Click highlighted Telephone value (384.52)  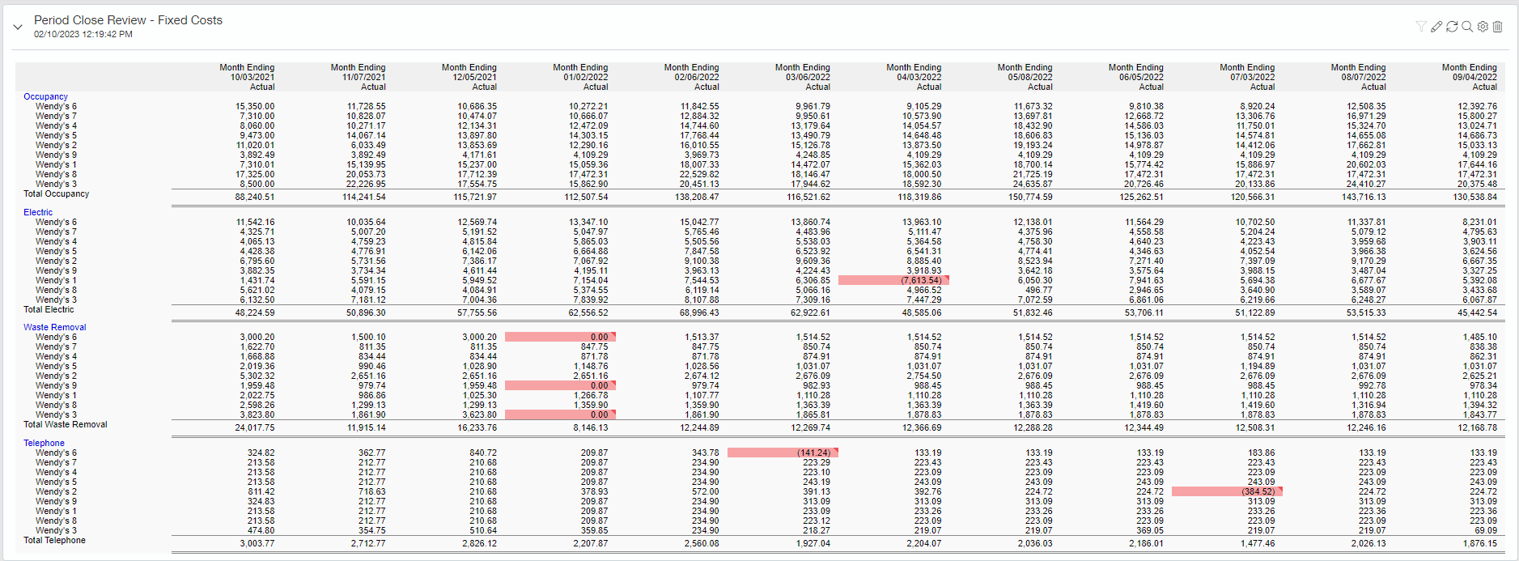tap(1227, 491)
